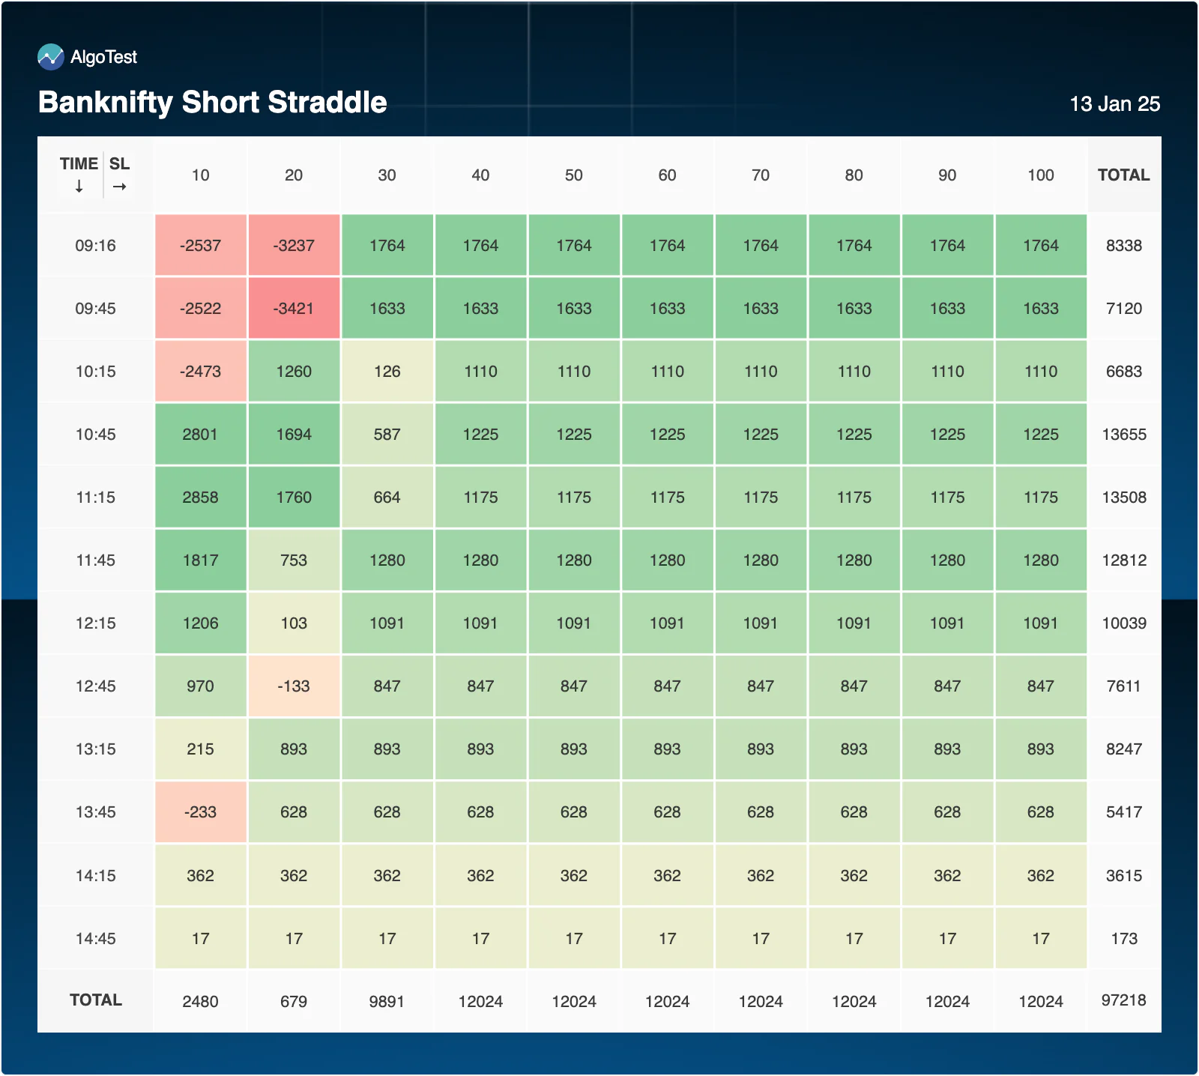Click the 13 Jan 25 date label
This screenshot has width=1199, height=1076.
pos(1114,103)
